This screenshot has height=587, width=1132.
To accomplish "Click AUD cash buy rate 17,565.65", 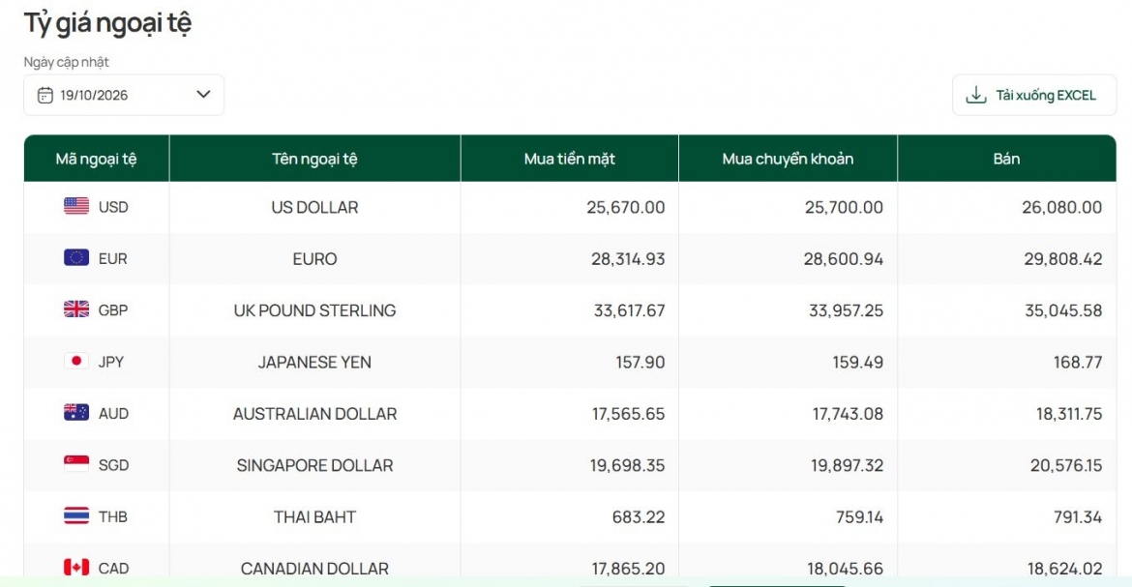I will [x=628, y=414].
